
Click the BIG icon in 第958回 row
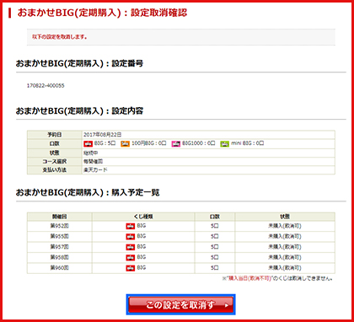130,257
